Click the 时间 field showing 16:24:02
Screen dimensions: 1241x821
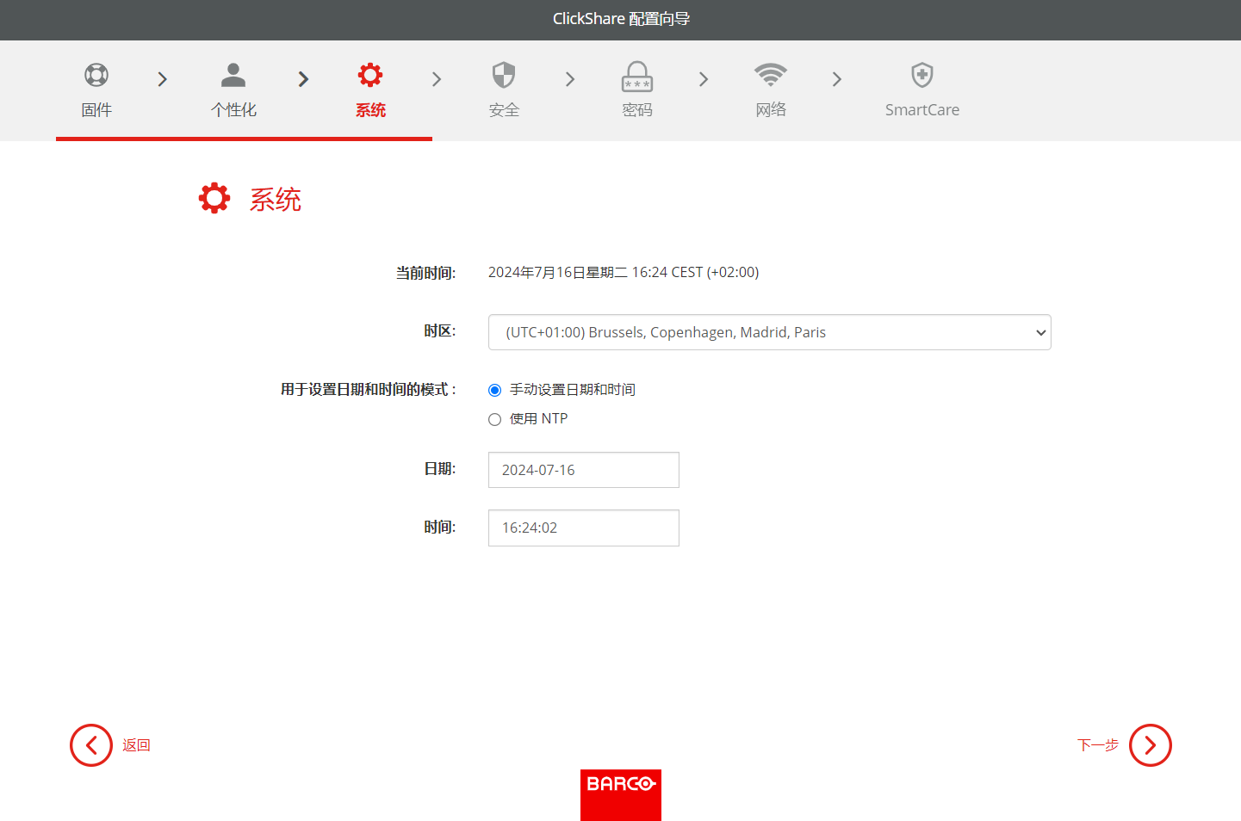[x=584, y=528]
